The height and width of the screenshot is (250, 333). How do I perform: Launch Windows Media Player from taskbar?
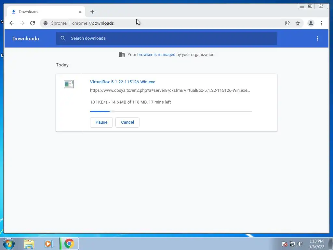point(49,243)
